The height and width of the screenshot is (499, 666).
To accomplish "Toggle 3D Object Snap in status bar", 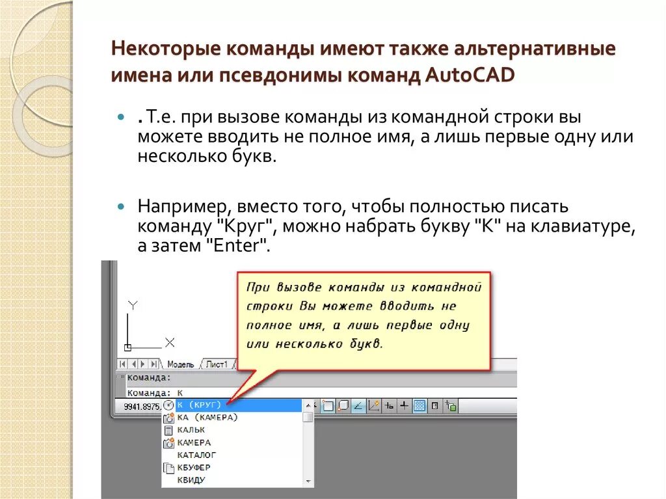I will coord(343,406).
